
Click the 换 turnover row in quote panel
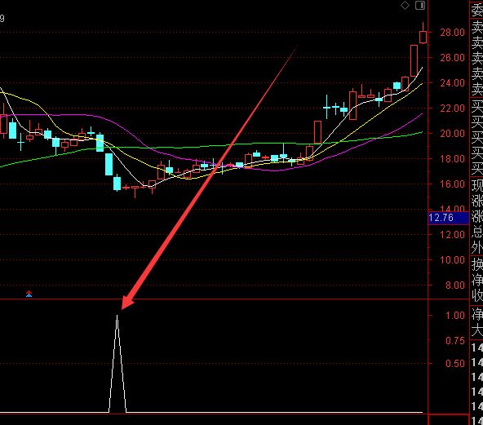pyautogui.click(x=476, y=264)
